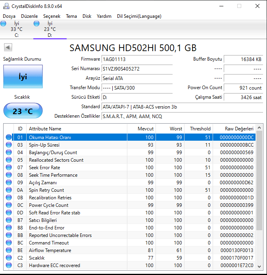Image resolution: width=267 pixels, height=275 pixels.
Task: Select the Airflow Temperature attribute name
Action: pos(50,250)
